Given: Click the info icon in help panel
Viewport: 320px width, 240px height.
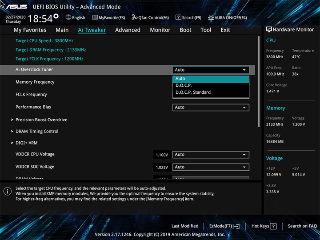Looking at the screenshot, I should point(8,192).
